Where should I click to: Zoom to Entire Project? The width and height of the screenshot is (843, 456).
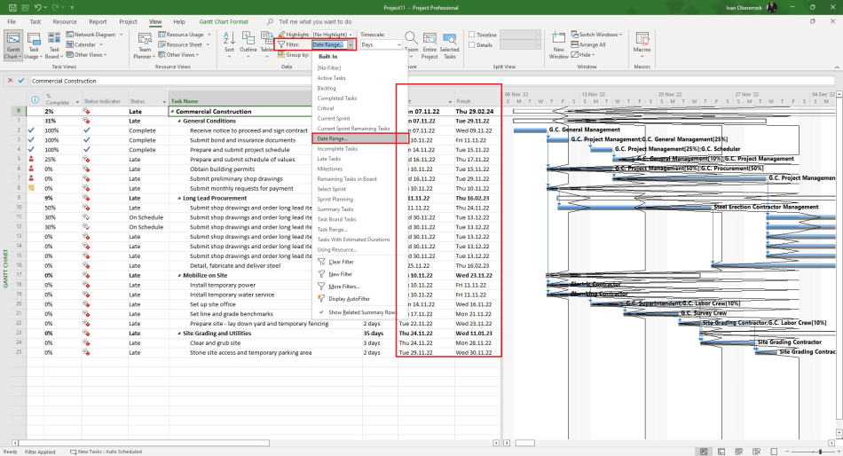tap(429, 45)
